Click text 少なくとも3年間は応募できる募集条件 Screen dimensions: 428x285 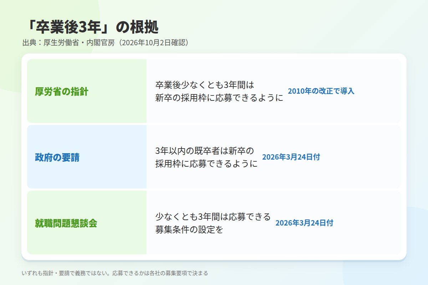click(x=213, y=223)
